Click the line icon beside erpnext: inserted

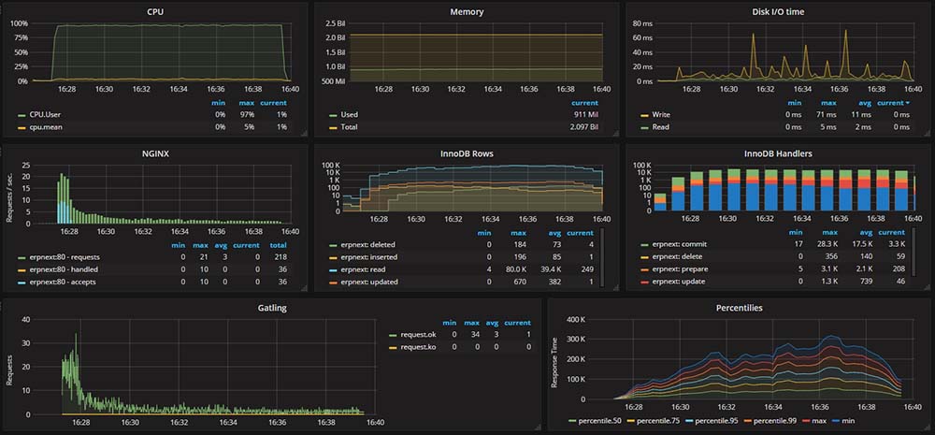pos(333,256)
